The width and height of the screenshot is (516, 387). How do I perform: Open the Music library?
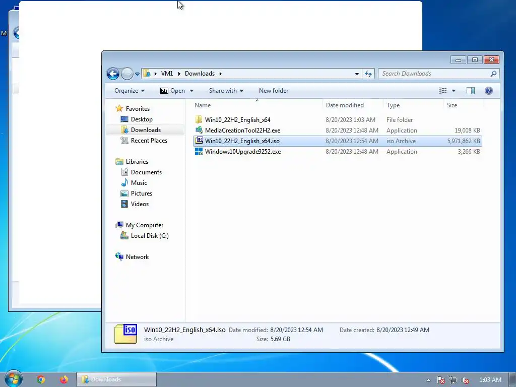pyautogui.click(x=139, y=182)
